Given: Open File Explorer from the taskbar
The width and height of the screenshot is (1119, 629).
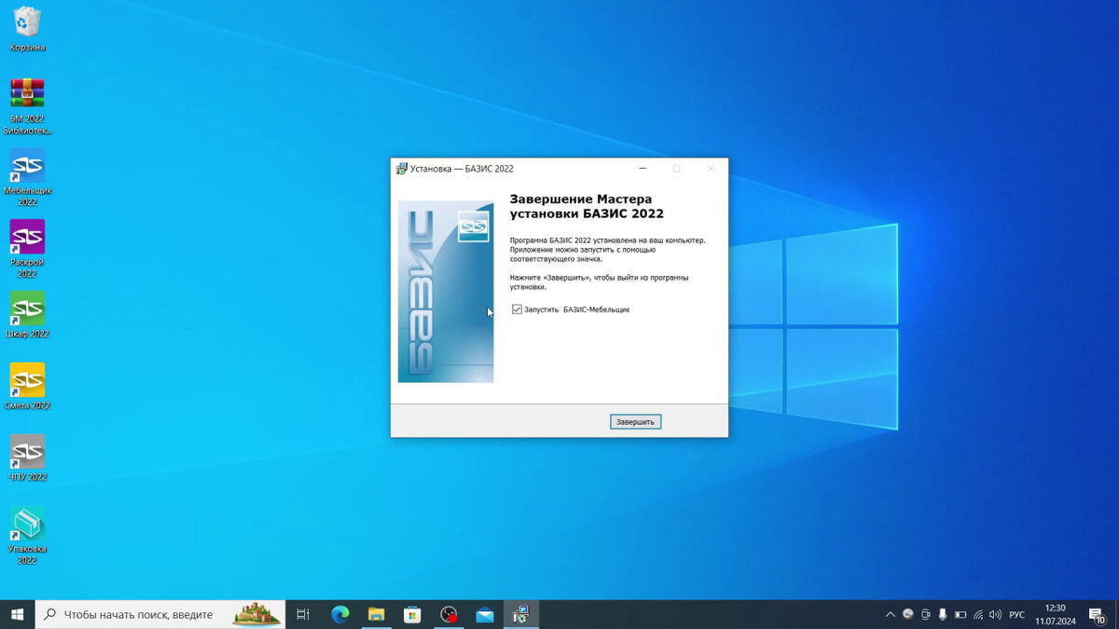Looking at the screenshot, I should coord(376,615).
